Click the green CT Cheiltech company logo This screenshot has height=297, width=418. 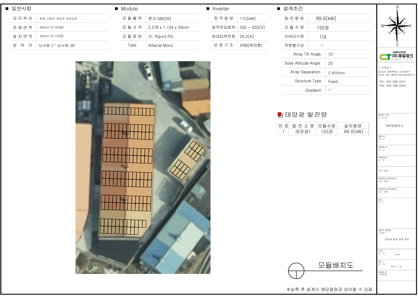(396, 57)
